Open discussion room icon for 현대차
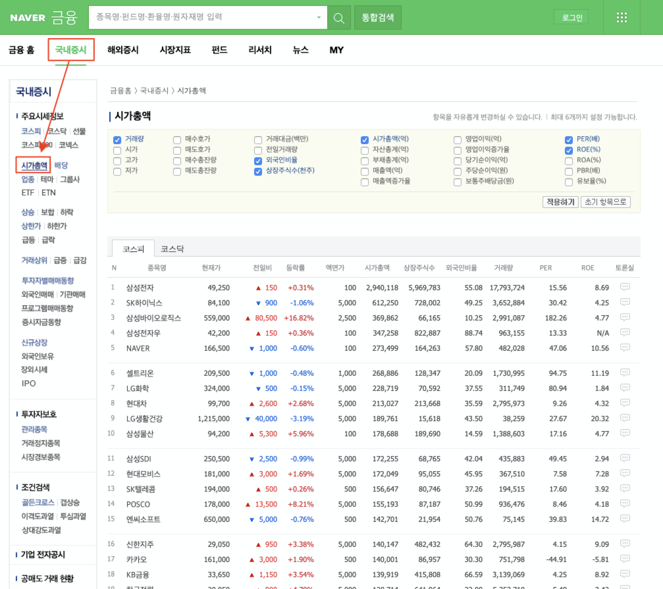663x589 pixels. pos(625,403)
